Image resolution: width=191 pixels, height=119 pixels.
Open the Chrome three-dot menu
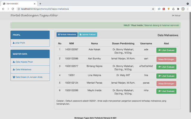(x=188, y=9)
